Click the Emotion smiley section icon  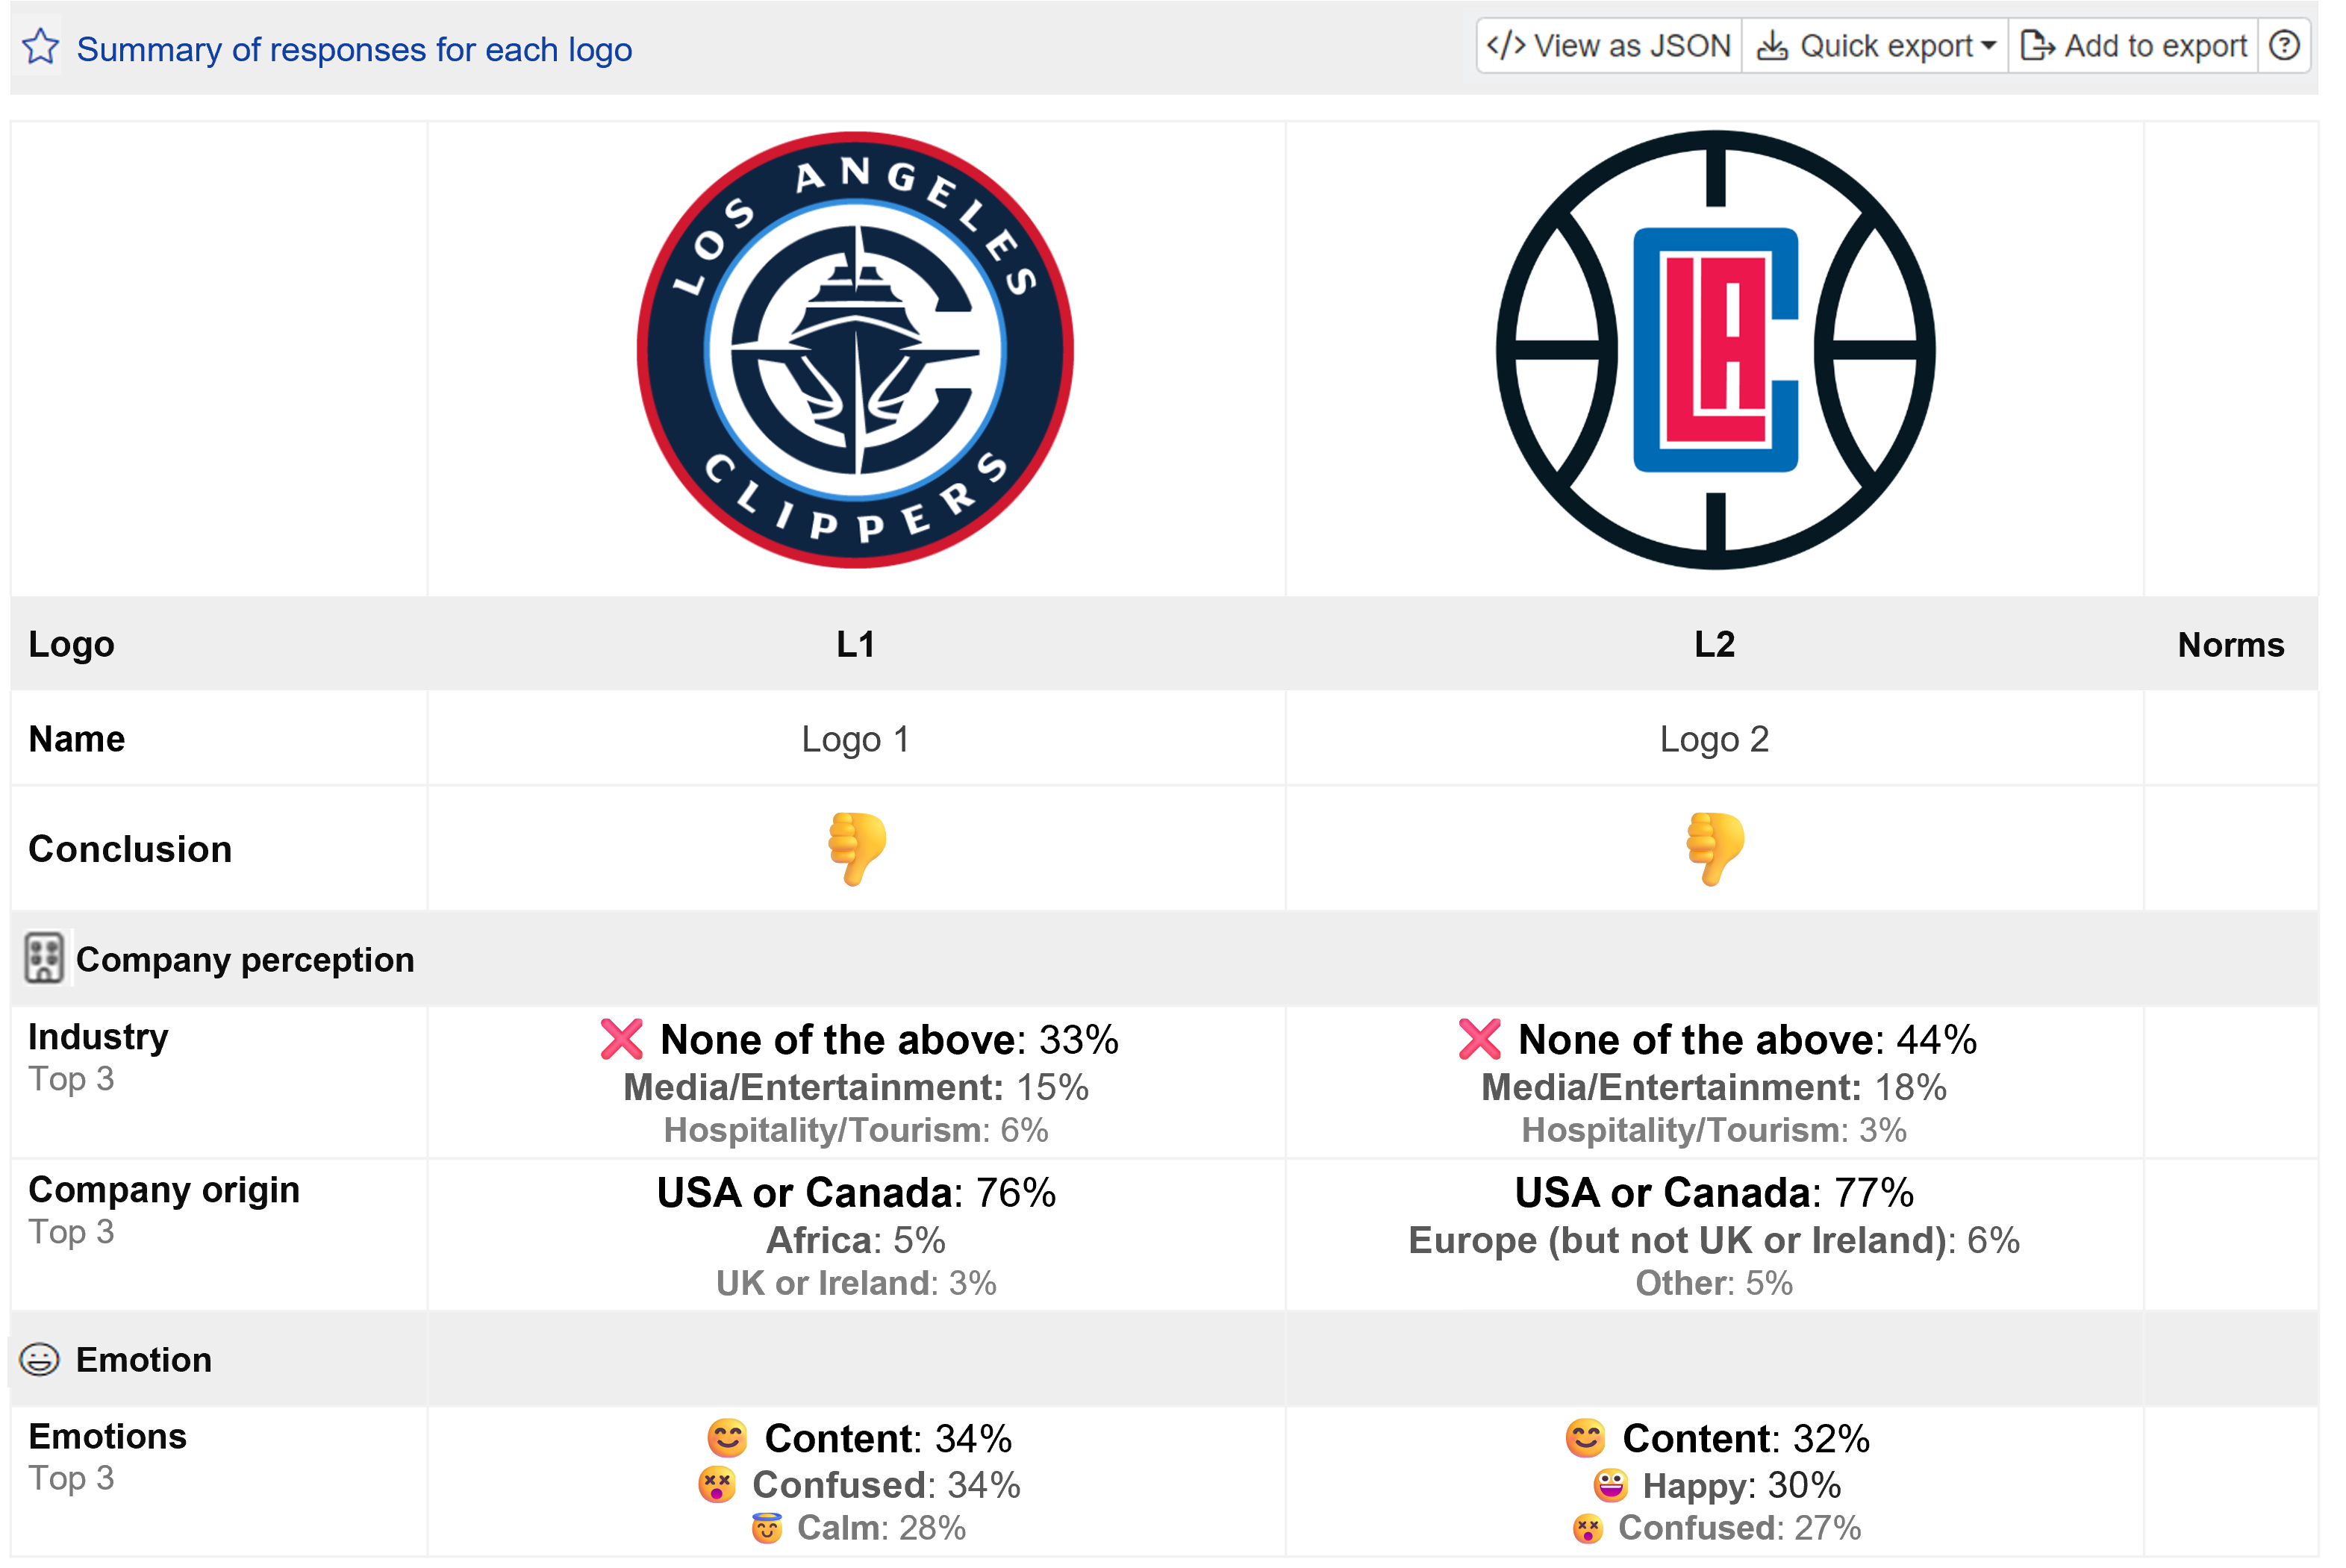point(40,1359)
